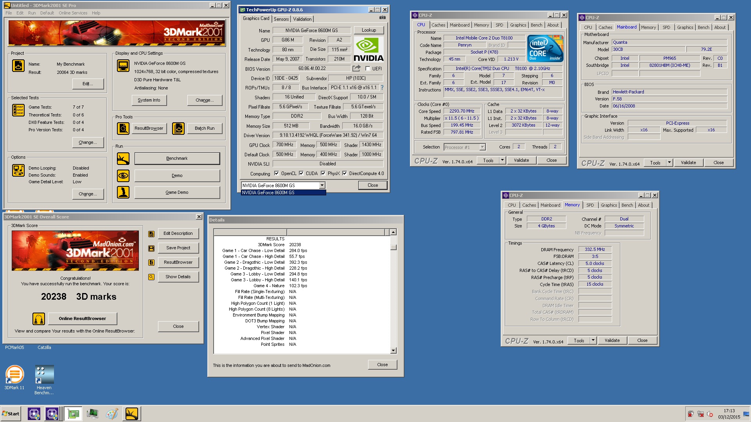Viewport: 751px width, 422px height.
Task: Click the Project name icon in 3DMark2001
Action: pyautogui.click(x=18, y=66)
